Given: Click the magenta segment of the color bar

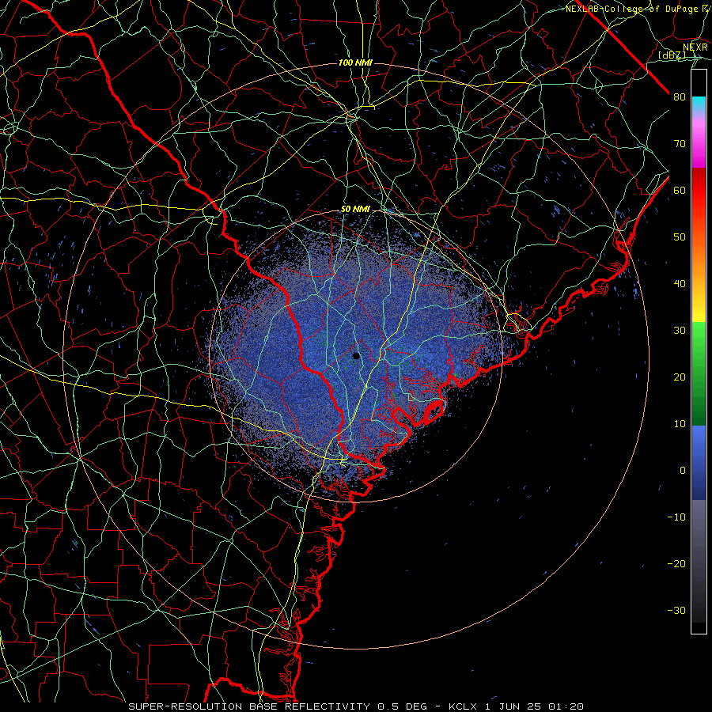Looking at the screenshot, I should click(699, 143).
